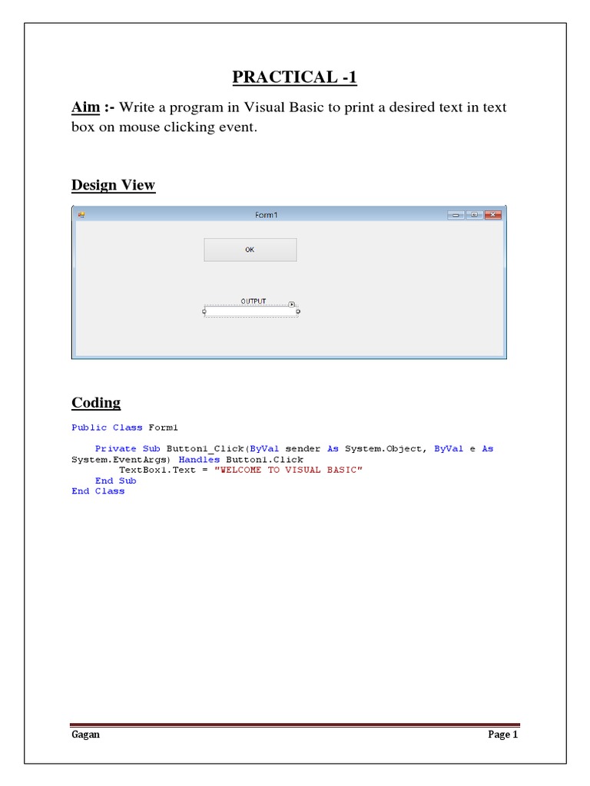Click 'TextBox1.Text' in the code
The width and height of the screenshot is (590, 786).
pos(157,471)
